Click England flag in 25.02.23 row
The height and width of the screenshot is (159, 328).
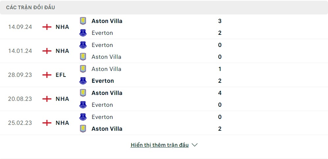coord(47,123)
